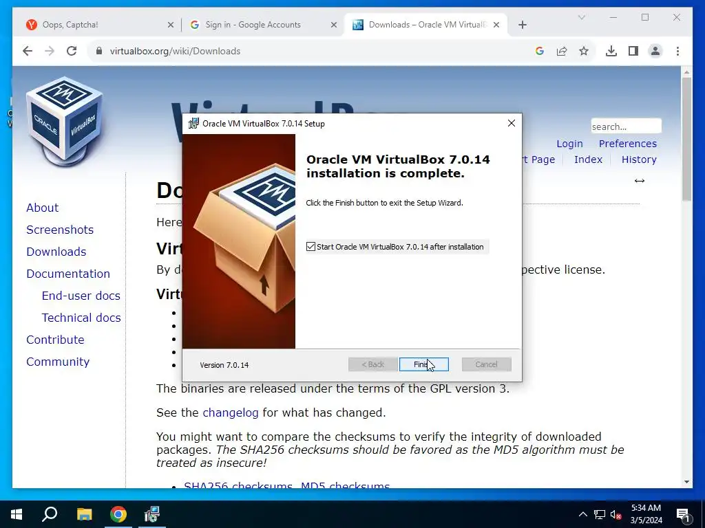This screenshot has width=705, height=528.
Task: Close the VirtualBox Downloads tab
Action: click(x=496, y=25)
